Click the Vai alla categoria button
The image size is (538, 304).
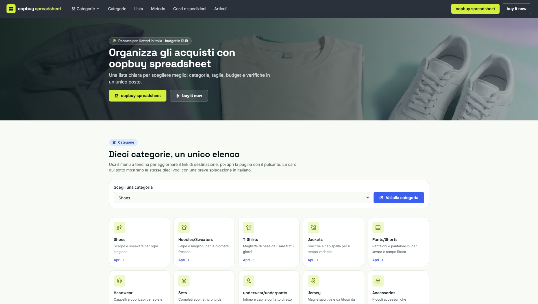pos(399,198)
